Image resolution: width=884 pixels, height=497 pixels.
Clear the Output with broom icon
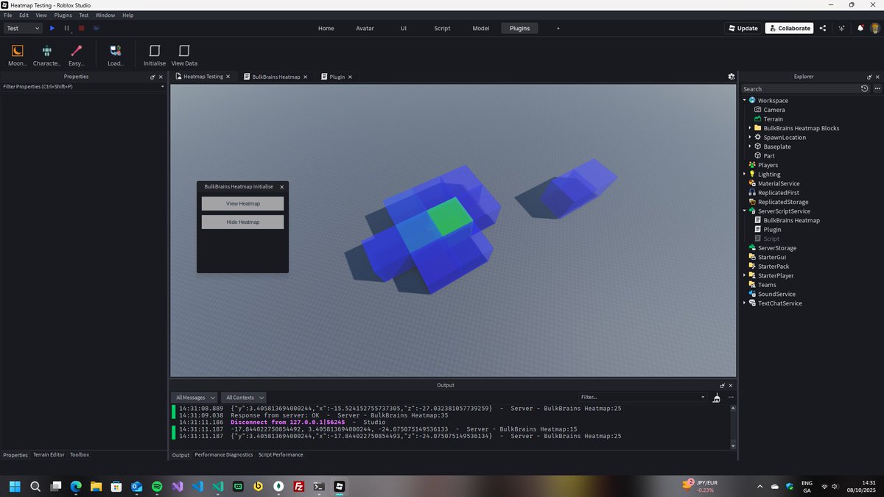[x=717, y=398]
